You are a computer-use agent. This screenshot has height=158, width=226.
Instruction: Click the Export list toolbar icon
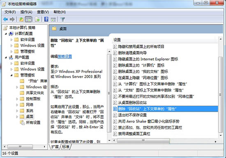point(37,19)
